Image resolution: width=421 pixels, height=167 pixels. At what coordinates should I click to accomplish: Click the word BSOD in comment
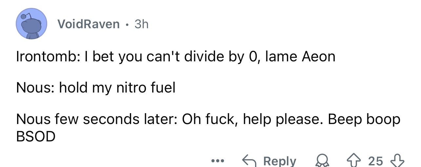[36, 136]
